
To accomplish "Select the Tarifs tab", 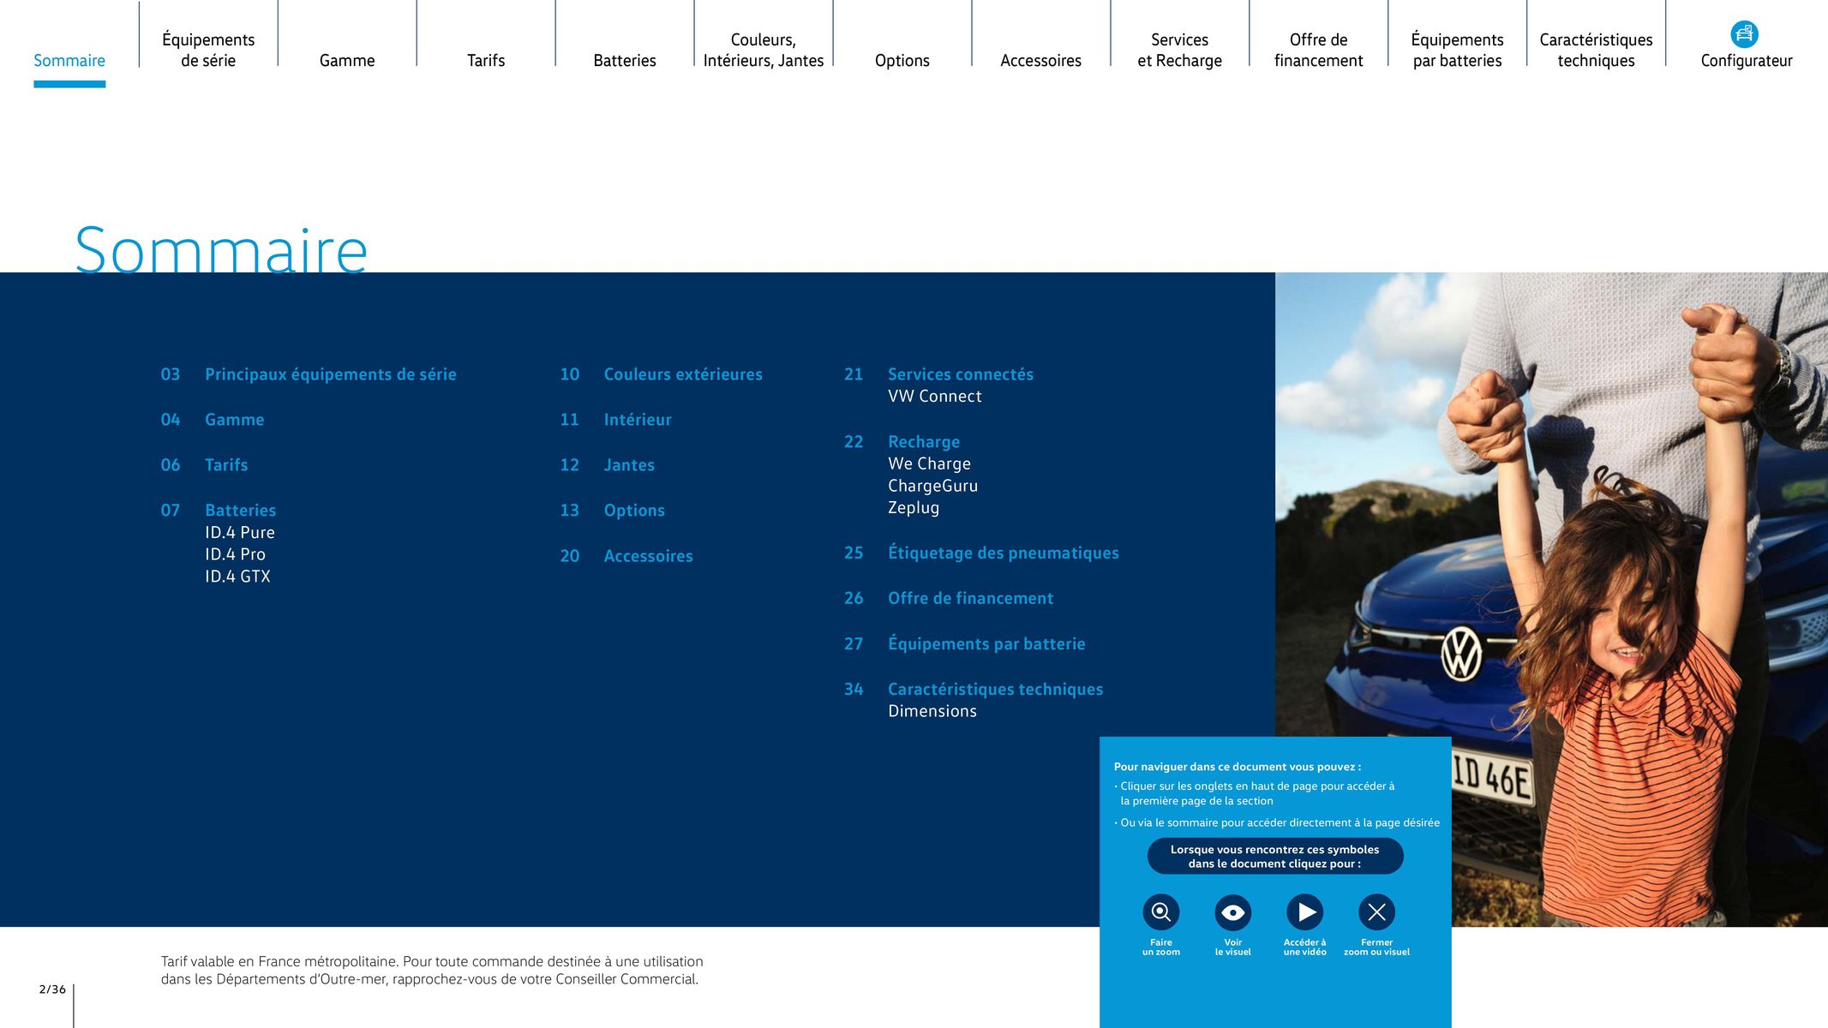I will tap(486, 60).
